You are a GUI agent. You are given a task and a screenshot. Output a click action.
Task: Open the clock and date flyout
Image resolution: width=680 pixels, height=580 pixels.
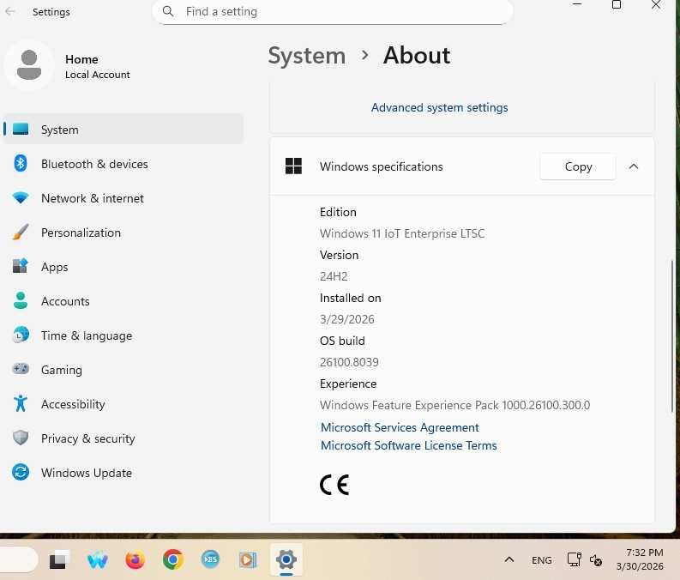coord(640,559)
